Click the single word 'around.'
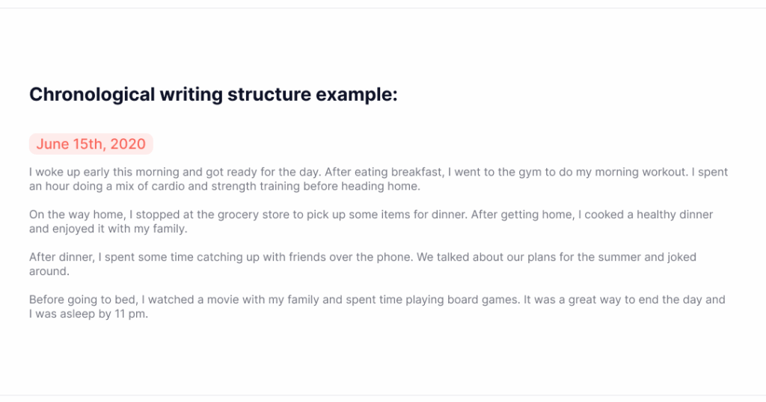Image resolution: width=766 pixels, height=402 pixels. (x=49, y=271)
